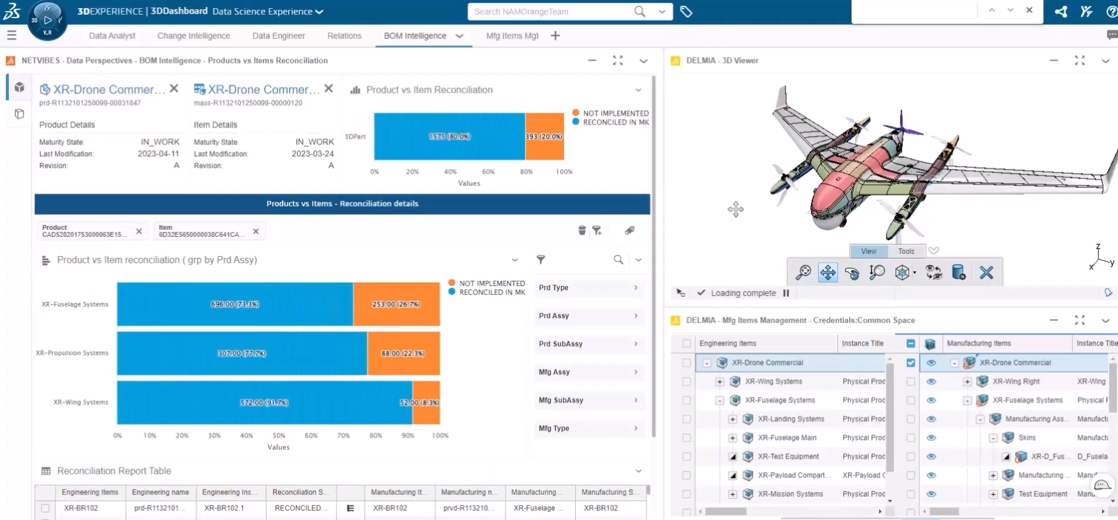Screen dimensions: 1118x520
Task: Open the BOM Intelligence tab dropdown arrow
Action: coord(460,36)
